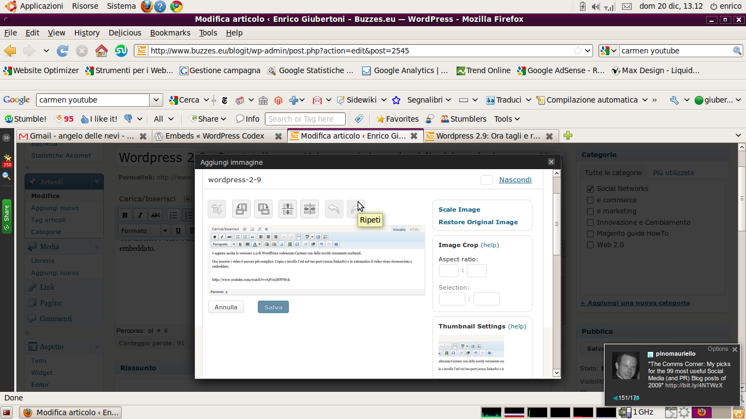Open the All topics dropdown
746x419 pixels.
164,119
